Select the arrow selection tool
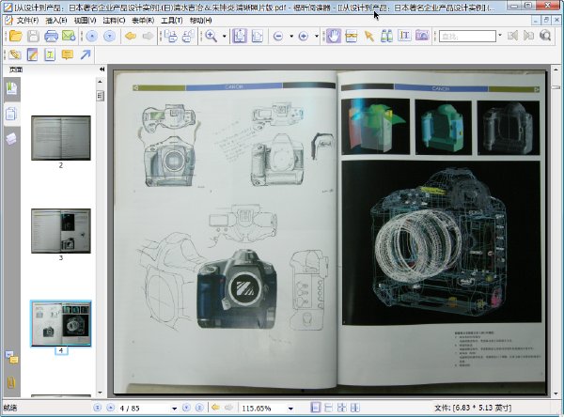Viewport: 564px width, 417px height. [x=369, y=36]
